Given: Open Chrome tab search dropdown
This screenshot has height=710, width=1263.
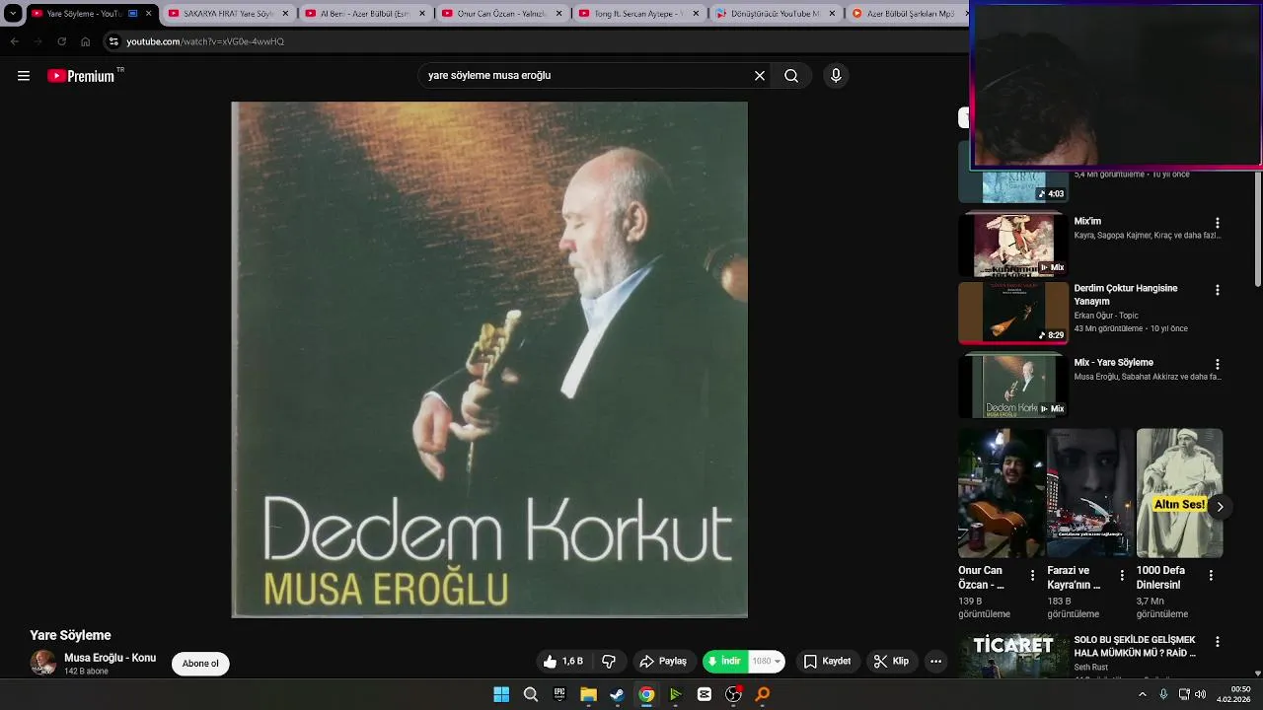Looking at the screenshot, I should (13, 14).
